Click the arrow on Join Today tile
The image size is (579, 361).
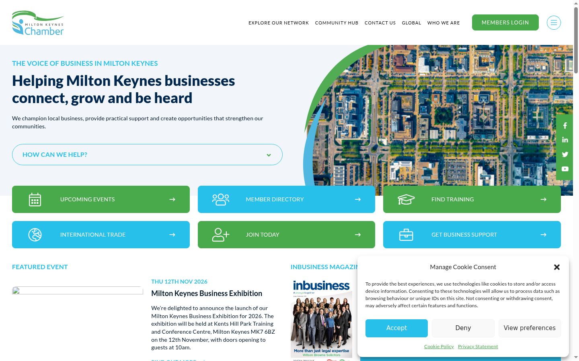[358, 235]
